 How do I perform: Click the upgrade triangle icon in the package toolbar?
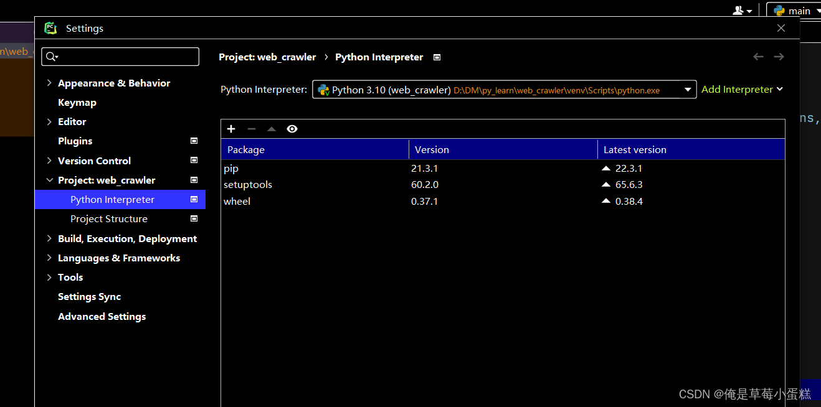click(272, 129)
